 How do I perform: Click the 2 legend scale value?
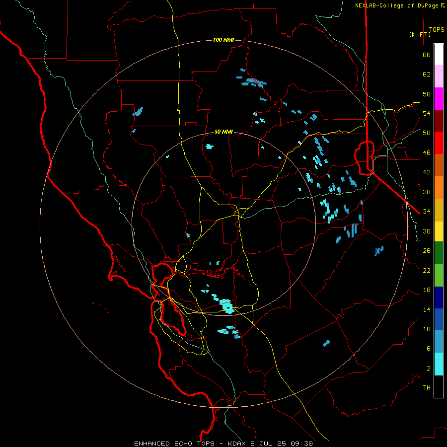(429, 369)
